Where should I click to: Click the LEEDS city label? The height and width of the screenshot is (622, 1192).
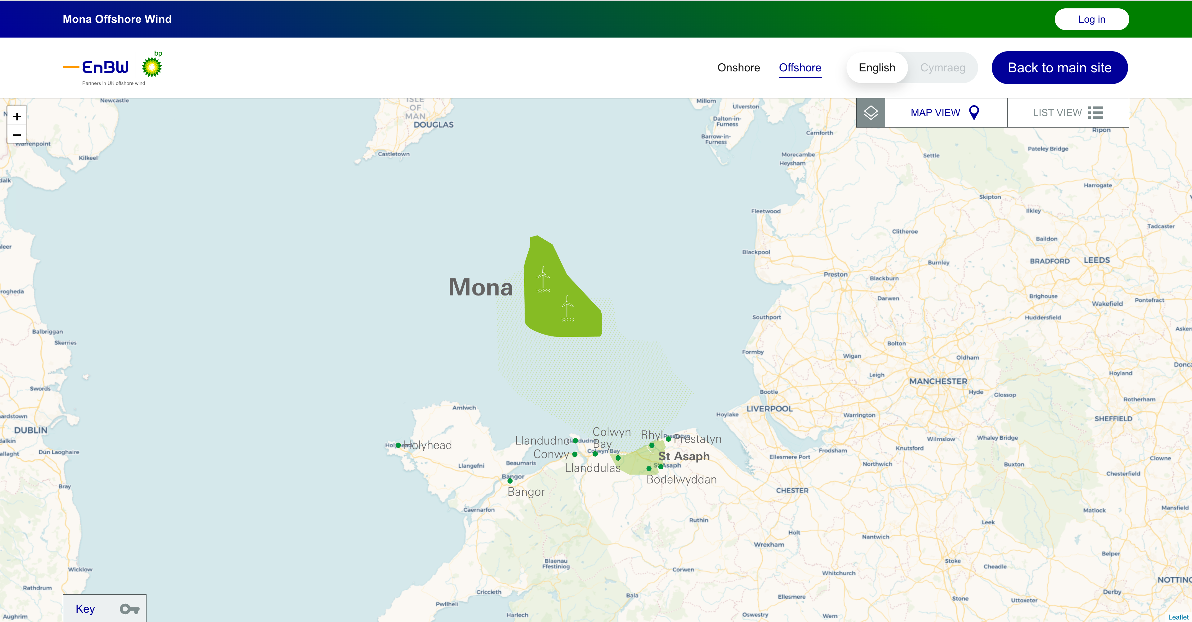click(x=1097, y=260)
